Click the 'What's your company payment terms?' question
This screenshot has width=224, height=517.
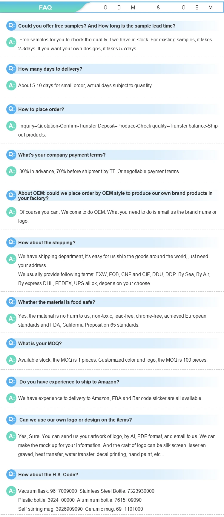62,155
